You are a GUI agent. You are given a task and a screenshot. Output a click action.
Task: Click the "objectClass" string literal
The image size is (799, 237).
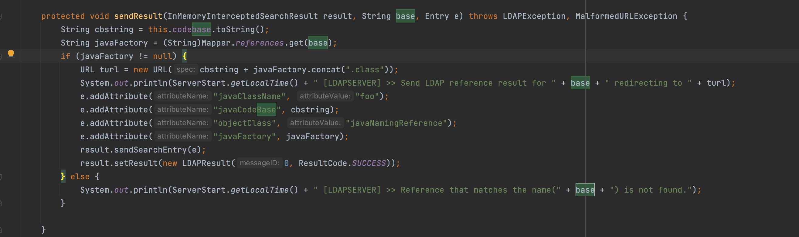point(244,123)
